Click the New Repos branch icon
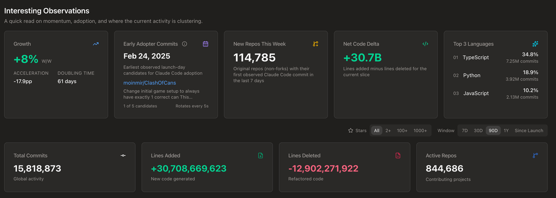The width and height of the screenshot is (556, 198). click(315, 44)
